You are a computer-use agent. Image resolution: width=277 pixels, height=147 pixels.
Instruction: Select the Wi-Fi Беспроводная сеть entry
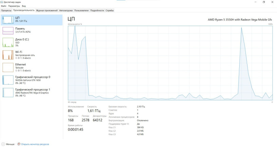tap(32, 55)
